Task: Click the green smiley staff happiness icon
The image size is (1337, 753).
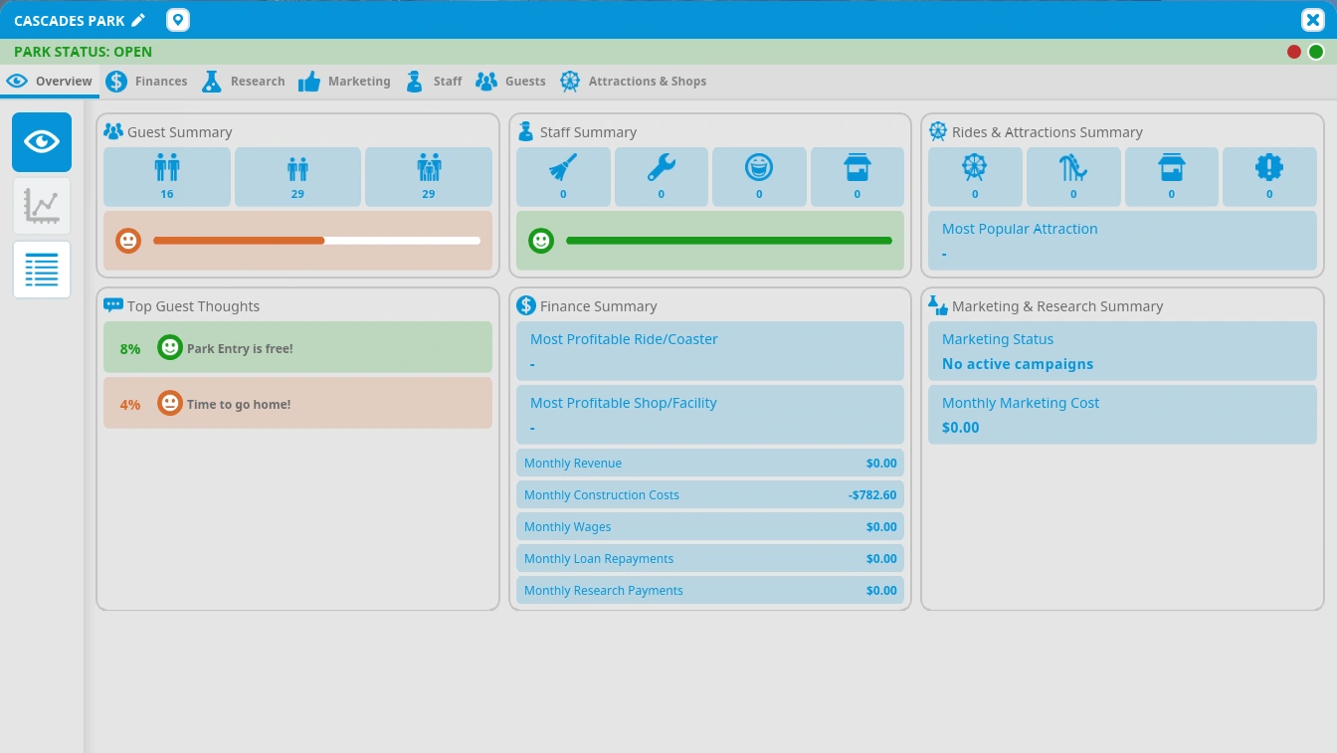Action: pyautogui.click(x=541, y=241)
